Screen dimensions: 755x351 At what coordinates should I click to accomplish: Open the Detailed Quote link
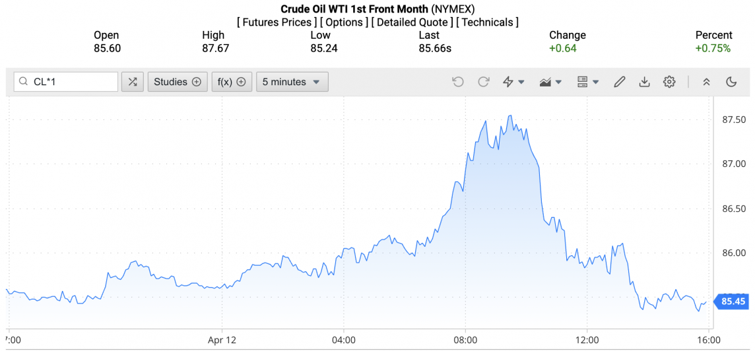pyautogui.click(x=412, y=22)
